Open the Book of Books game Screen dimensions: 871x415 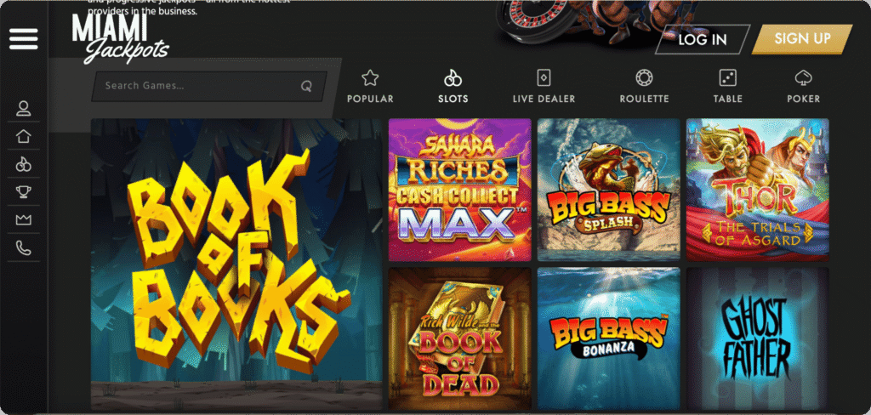coord(236,264)
